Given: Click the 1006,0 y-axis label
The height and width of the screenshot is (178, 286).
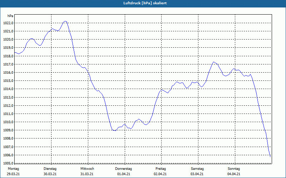Looking at the screenshot, I should coord(8,155).
